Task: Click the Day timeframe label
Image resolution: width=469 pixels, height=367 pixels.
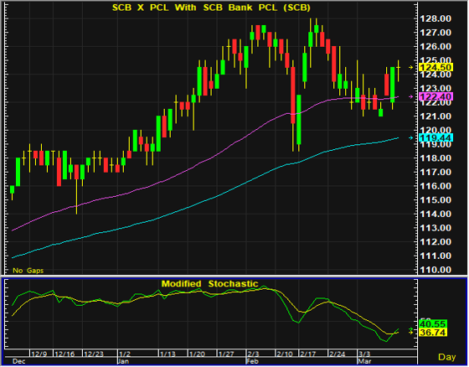Action: point(447,357)
